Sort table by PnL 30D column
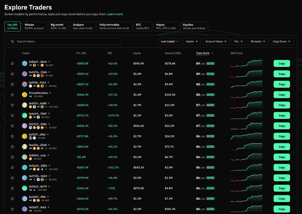302x214 pixels. tap(81, 53)
